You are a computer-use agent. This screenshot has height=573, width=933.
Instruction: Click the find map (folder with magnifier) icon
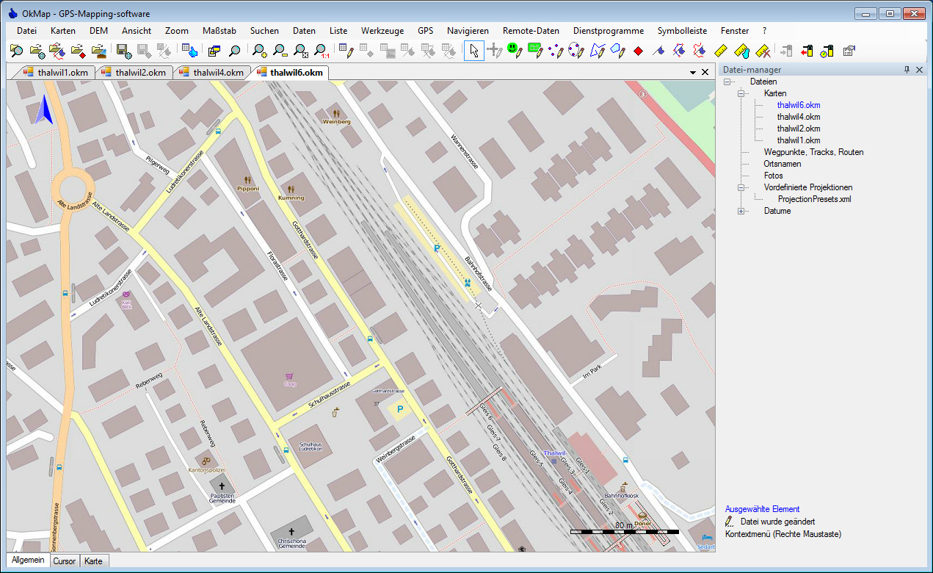(16, 51)
